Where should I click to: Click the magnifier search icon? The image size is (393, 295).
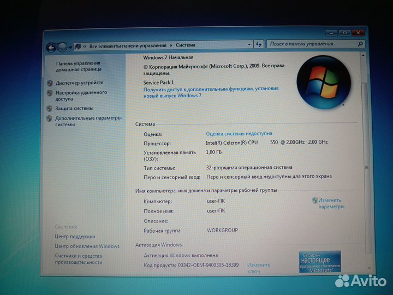(360, 44)
